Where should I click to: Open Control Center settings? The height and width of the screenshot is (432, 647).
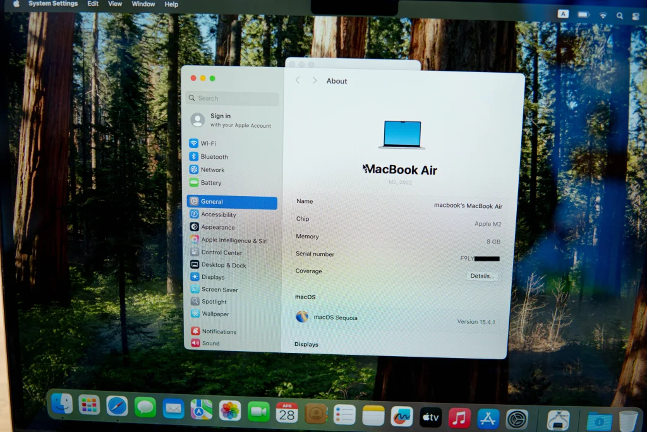coord(221,252)
